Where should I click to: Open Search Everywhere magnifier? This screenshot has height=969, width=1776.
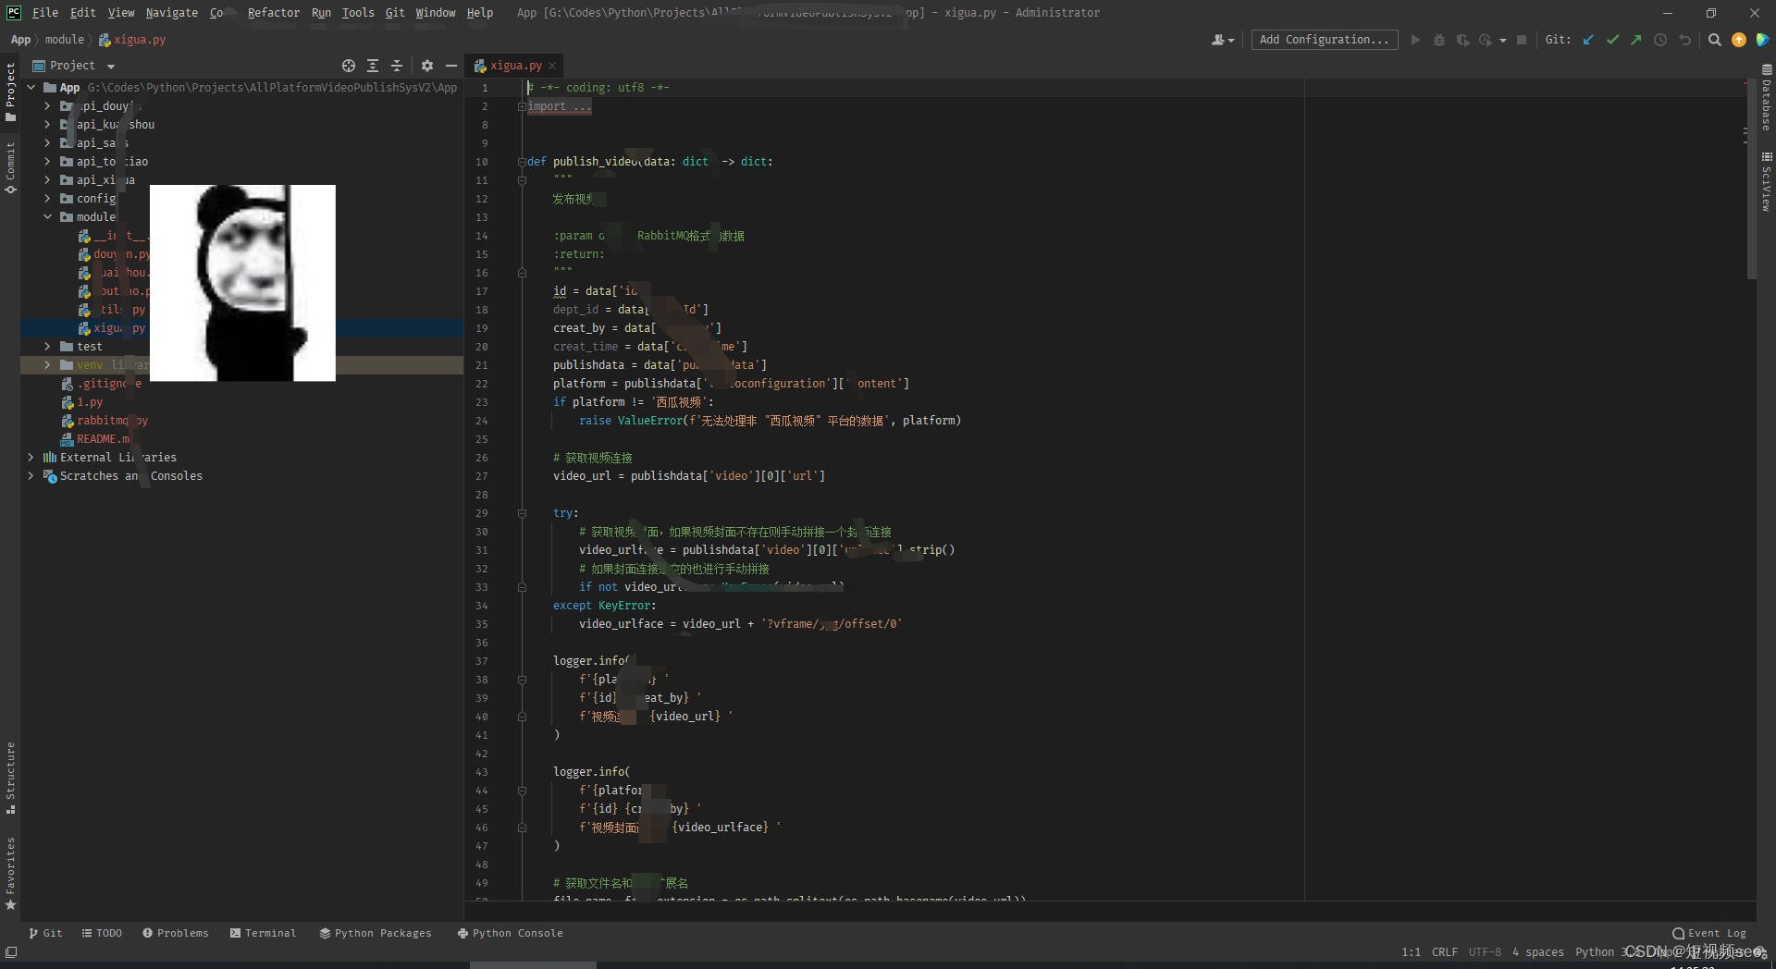click(1714, 40)
